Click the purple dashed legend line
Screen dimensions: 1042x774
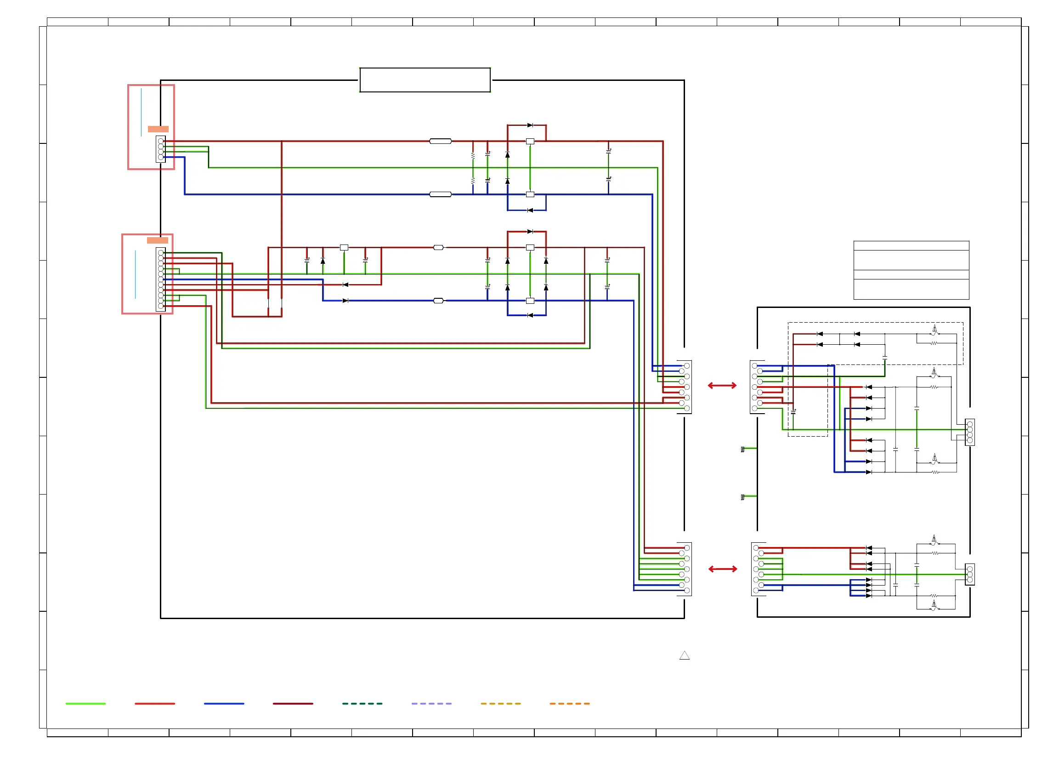431,703
